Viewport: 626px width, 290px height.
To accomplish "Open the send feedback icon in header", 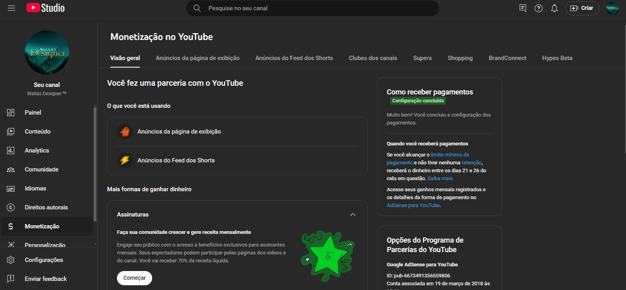I will 523,8.
